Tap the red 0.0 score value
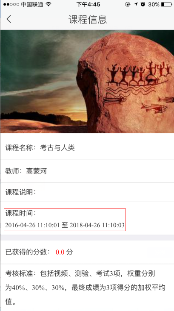174x311 pixels. tap(60, 252)
